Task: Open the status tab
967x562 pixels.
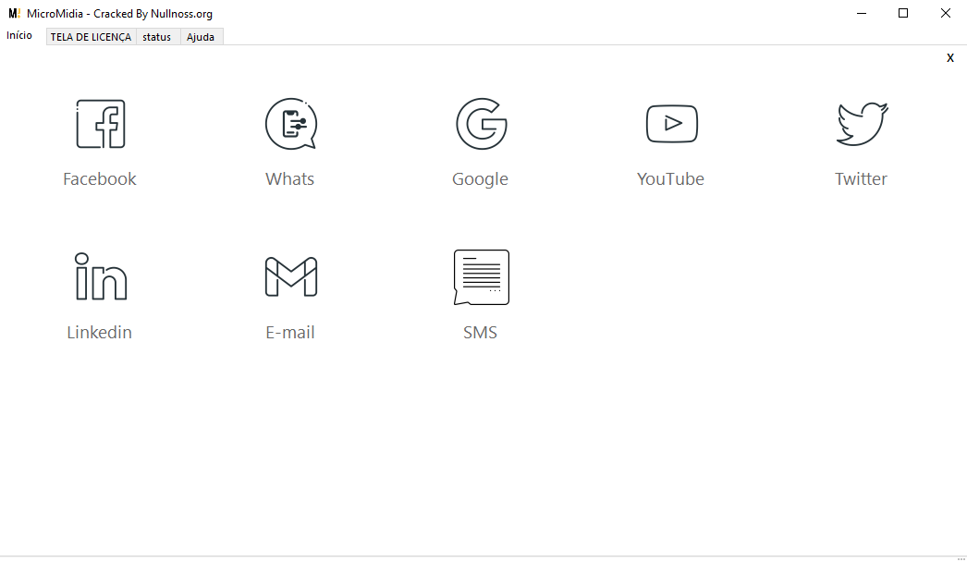Action: point(156,37)
